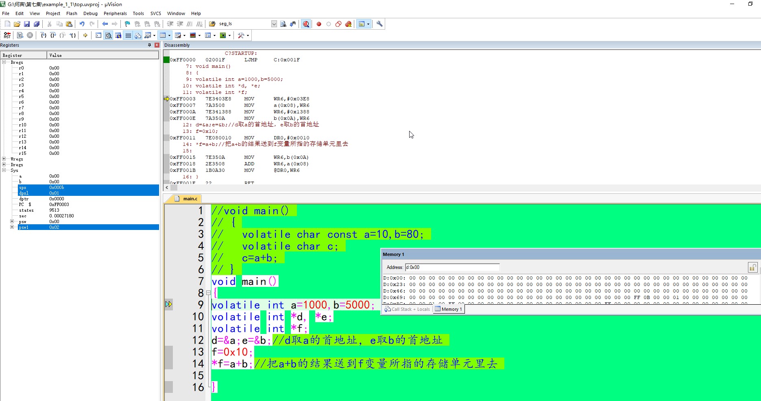Click the CPU Reset (RST) icon
The image size is (761, 401).
click(x=7, y=35)
